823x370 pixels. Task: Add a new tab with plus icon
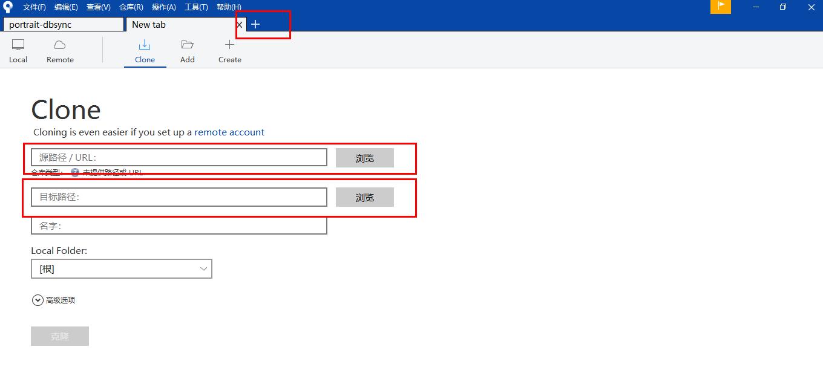(255, 24)
